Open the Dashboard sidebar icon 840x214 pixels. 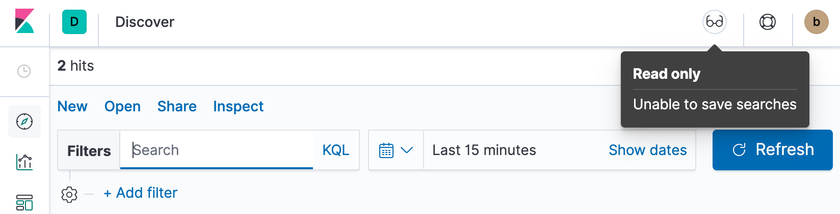point(24,202)
